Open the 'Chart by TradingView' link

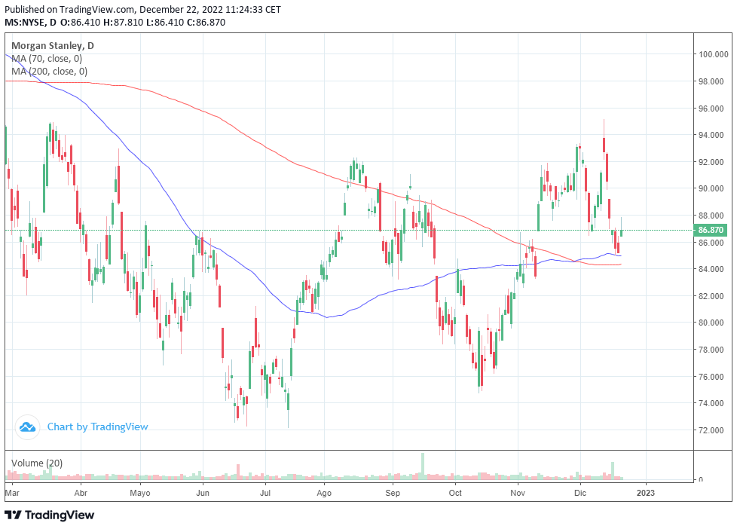[x=97, y=427]
